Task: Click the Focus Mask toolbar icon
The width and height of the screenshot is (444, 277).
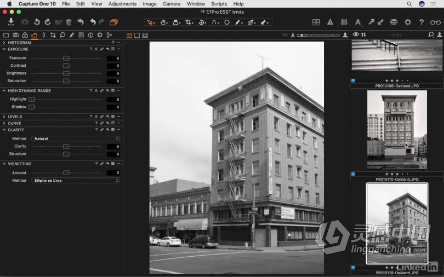Action: pyautogui.click(x=316, y=22)
